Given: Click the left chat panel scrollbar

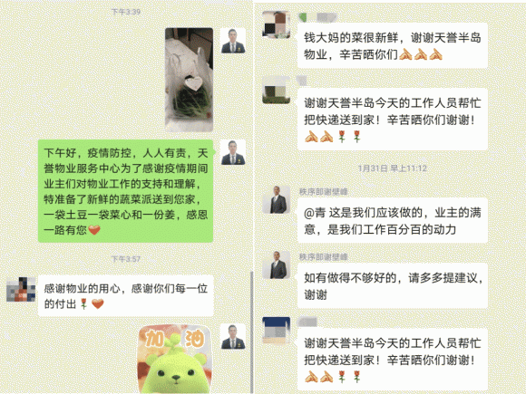Looking at the screenshot, I should tap(251, 332).
